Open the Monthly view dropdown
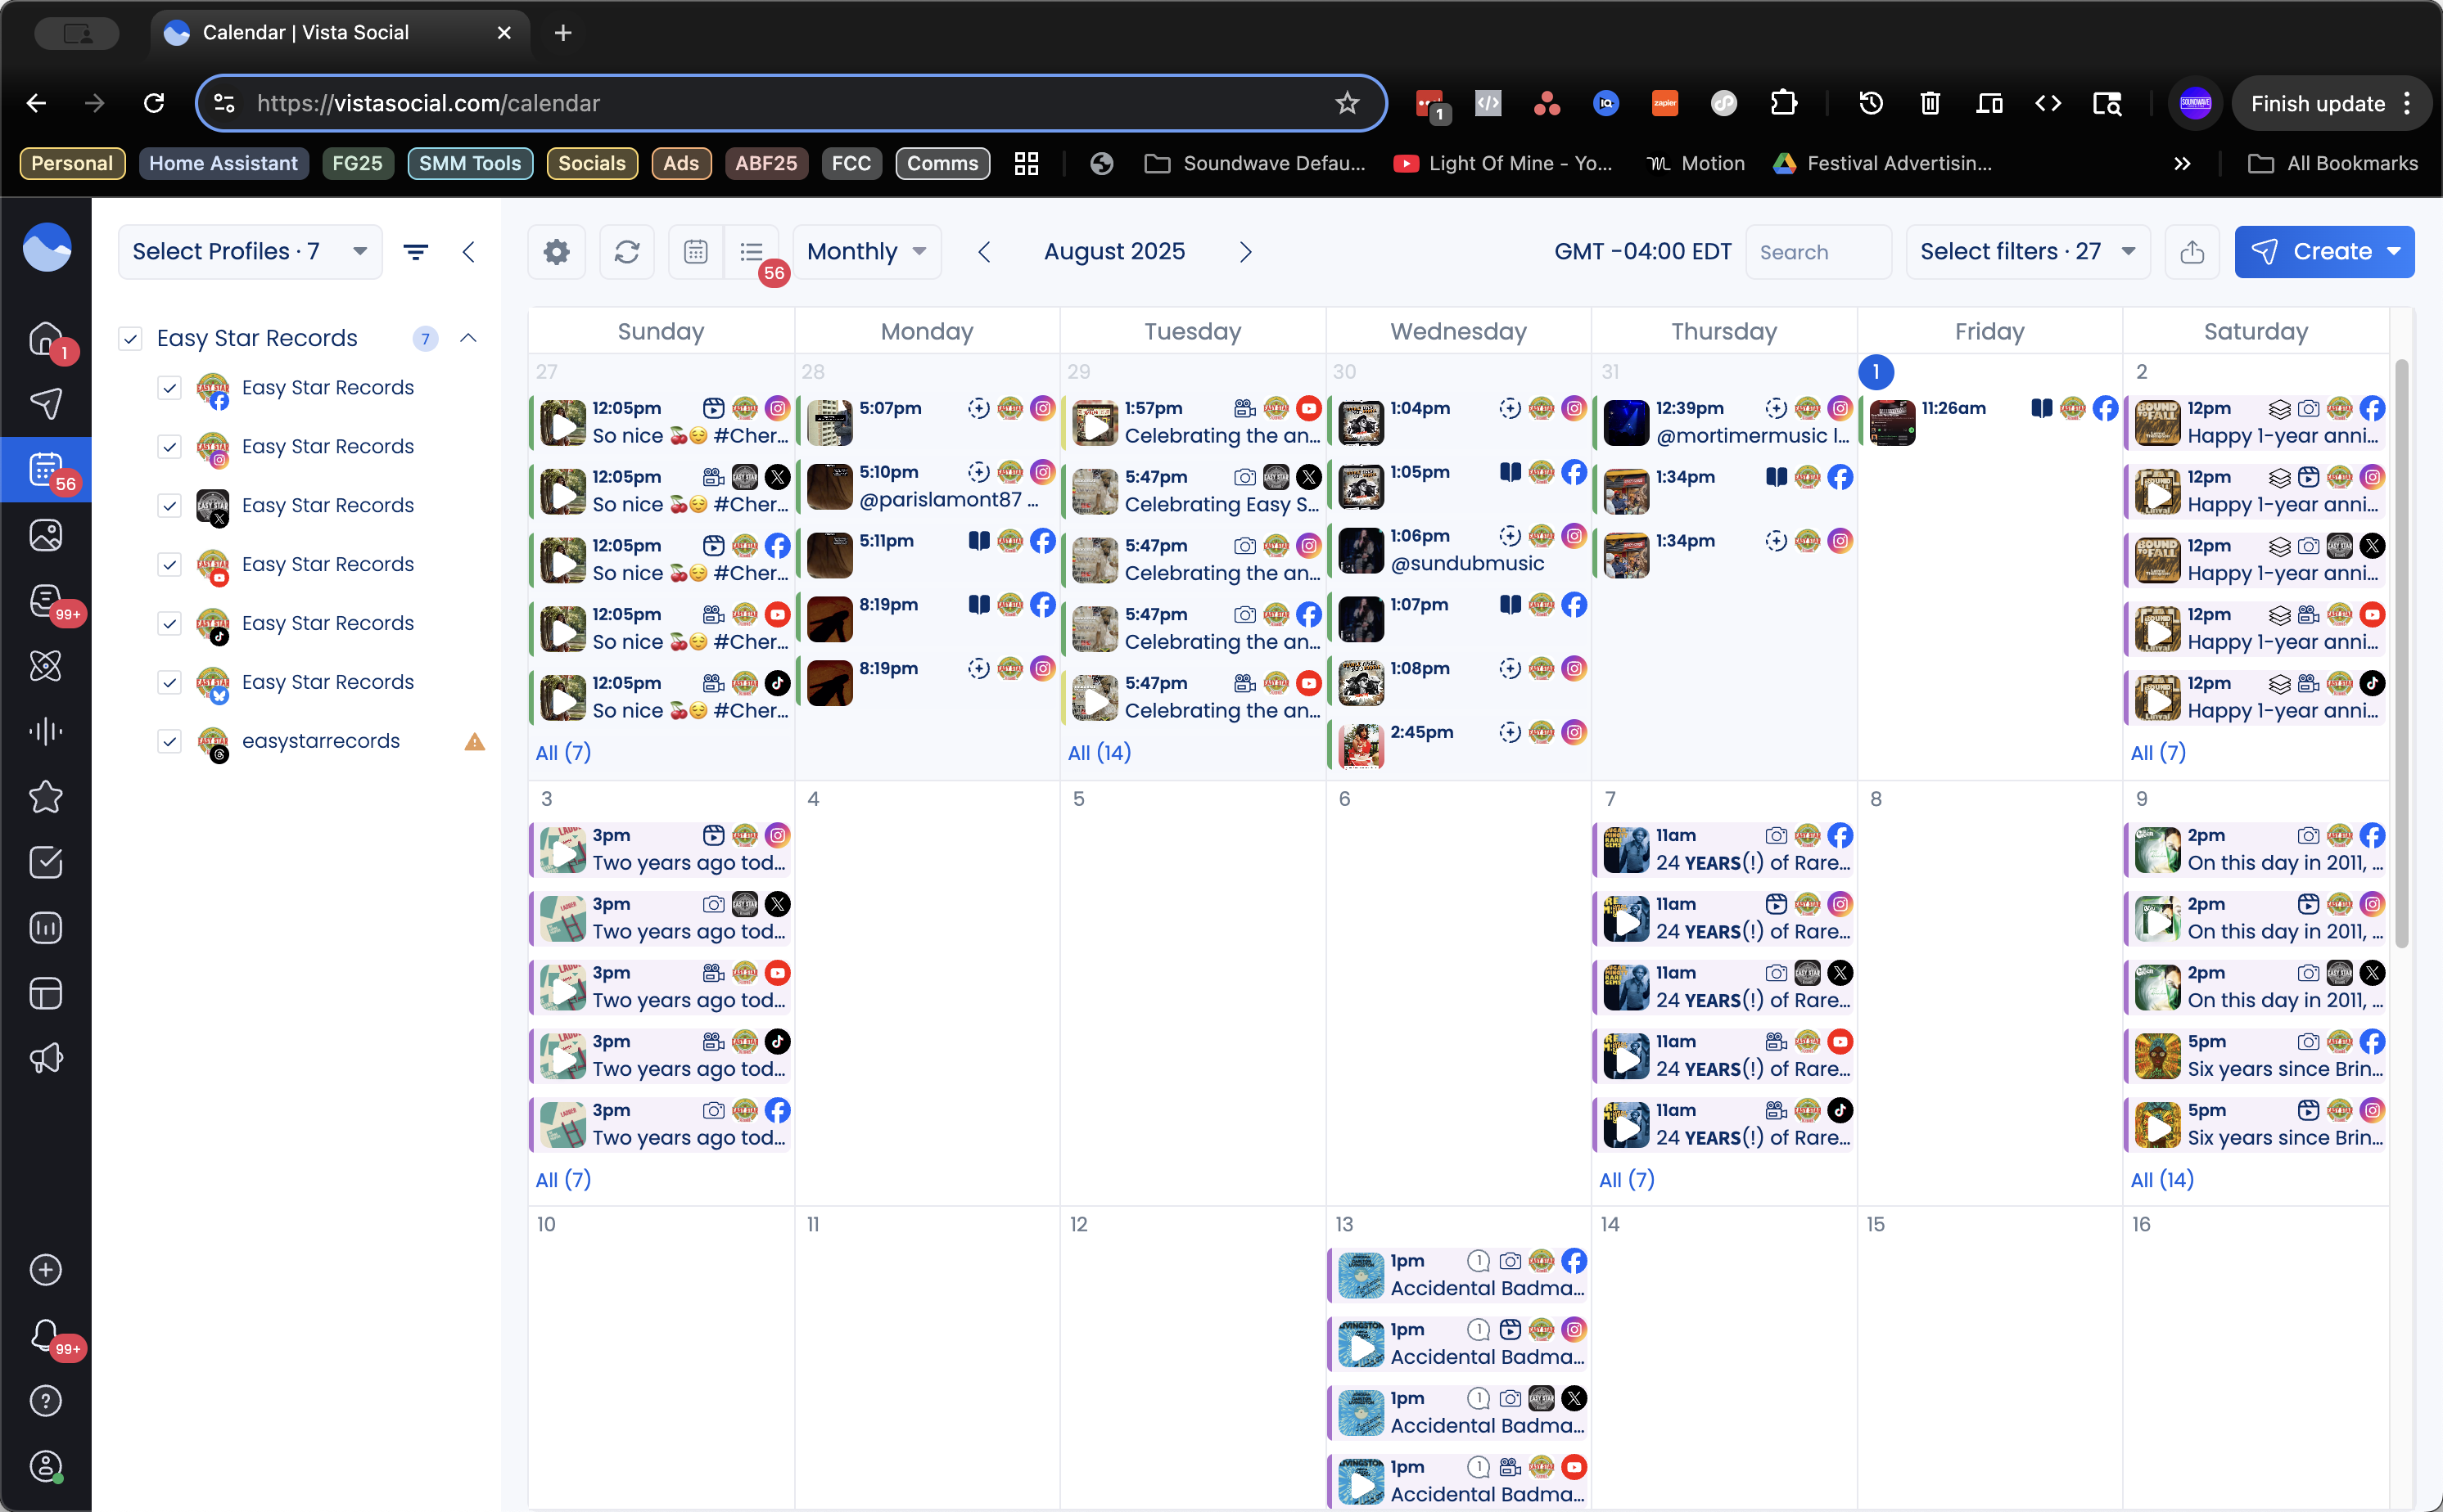Screen dimensions: 2443x1512 (x=866, y=252)
